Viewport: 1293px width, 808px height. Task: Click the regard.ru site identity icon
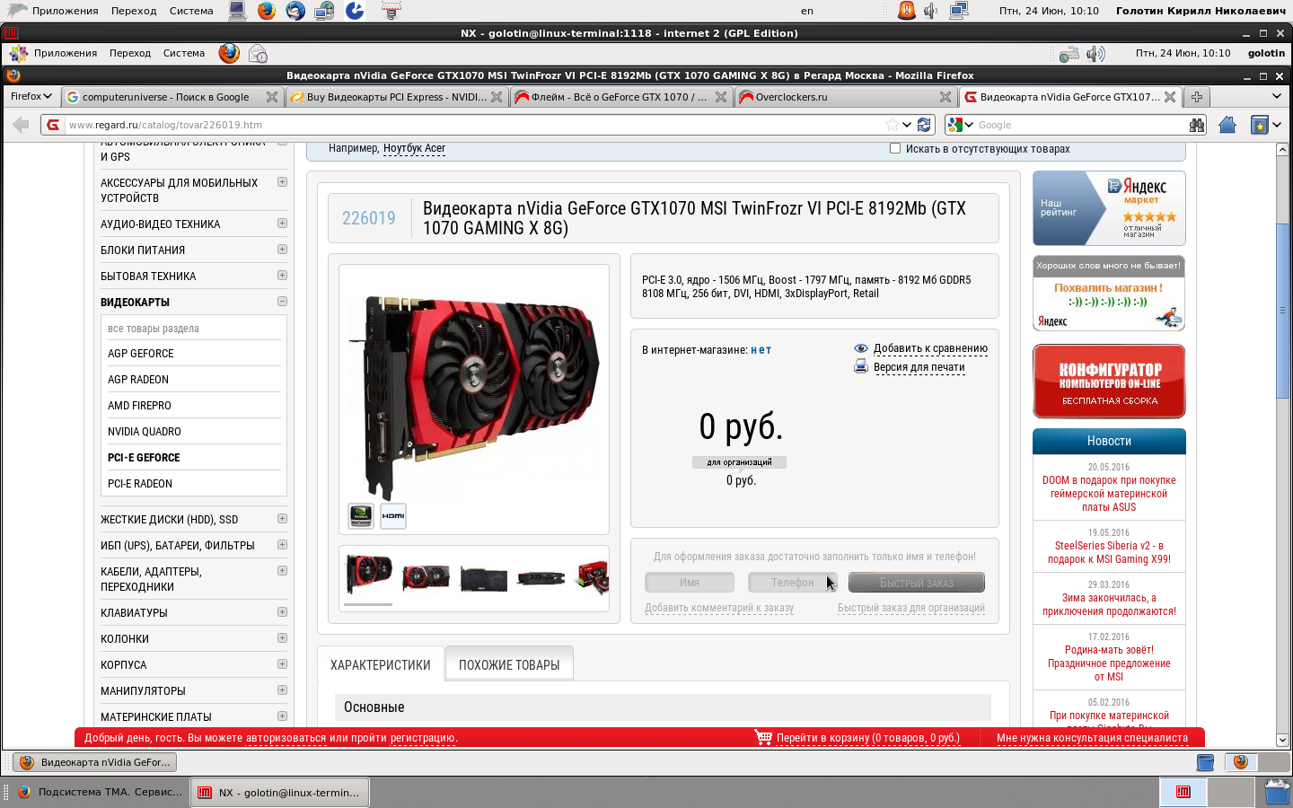(x=53, y=125)
